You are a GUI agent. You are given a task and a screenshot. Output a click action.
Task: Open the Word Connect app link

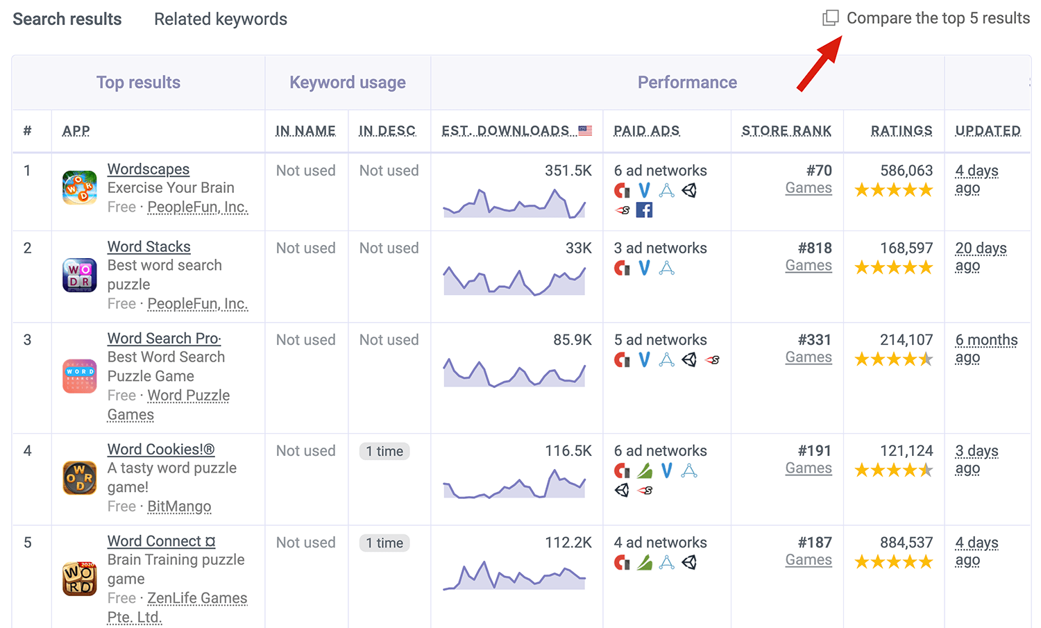coord(162,541)
